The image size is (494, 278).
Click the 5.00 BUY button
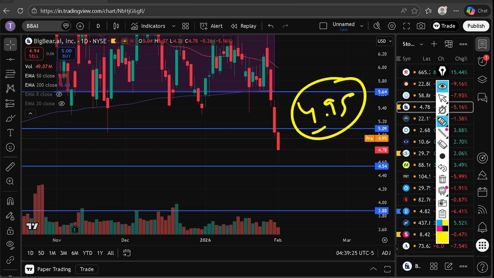coord(66,53)
